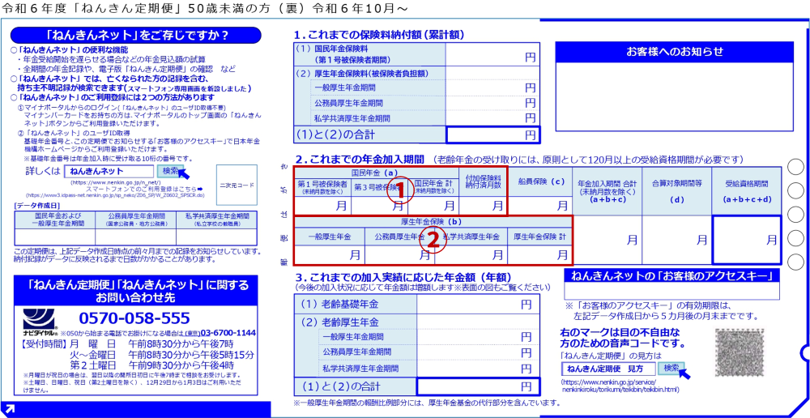Click the (1)と(2)の合計 label in the premium payment table
The width and height of the screenshot is (810, 418).
(369, 134)
